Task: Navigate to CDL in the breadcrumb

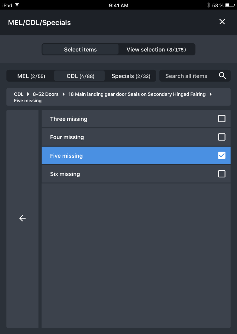Action: (19, 94)
